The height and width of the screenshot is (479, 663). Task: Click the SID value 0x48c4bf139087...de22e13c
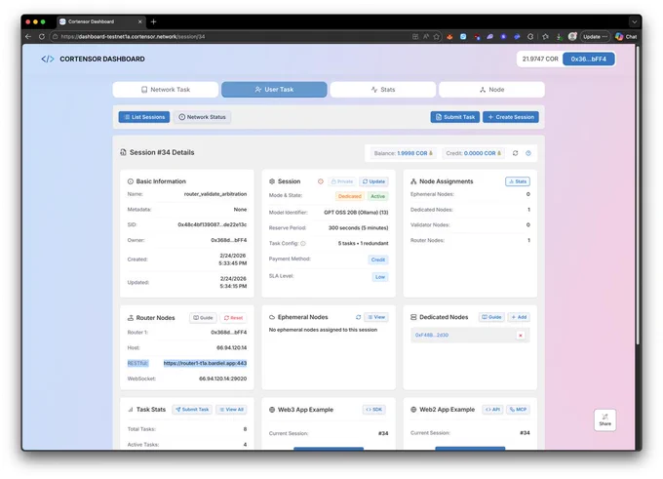tap(213, 224)
